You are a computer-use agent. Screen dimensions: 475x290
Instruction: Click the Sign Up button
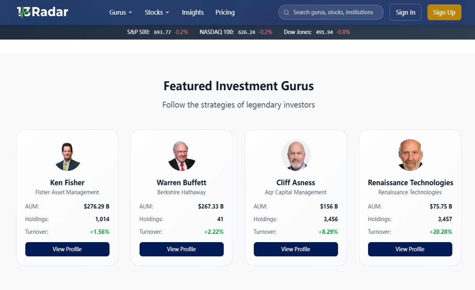[444, 12]
